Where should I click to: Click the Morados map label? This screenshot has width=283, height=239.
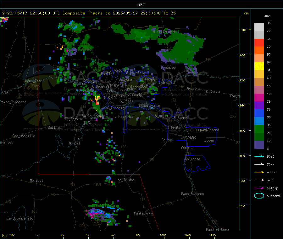click(x=36, y=180)
